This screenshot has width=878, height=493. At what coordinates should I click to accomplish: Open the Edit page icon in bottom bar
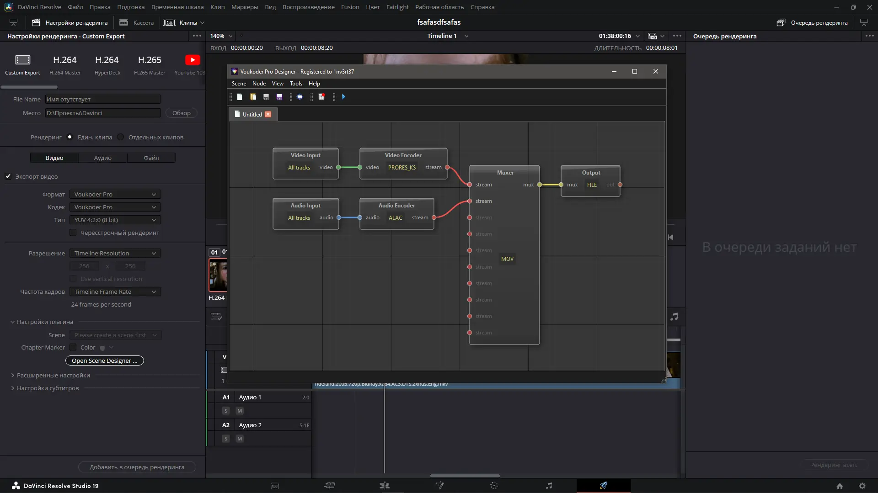click(x=384, y=486)
